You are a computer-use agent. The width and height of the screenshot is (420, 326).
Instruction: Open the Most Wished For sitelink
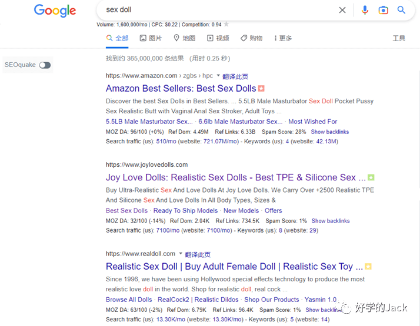(312, 122)
